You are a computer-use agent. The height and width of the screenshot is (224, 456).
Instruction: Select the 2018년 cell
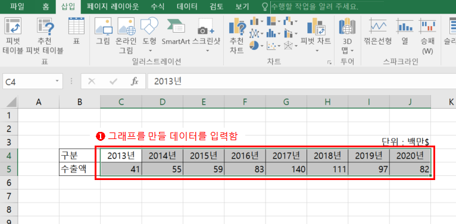tap(327, 156)
